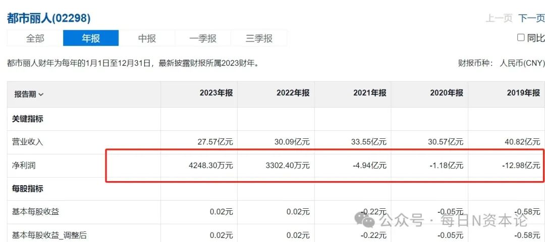Expand the 报告期 dropdown
Screen dimensions: 545x242
(29, 94)
